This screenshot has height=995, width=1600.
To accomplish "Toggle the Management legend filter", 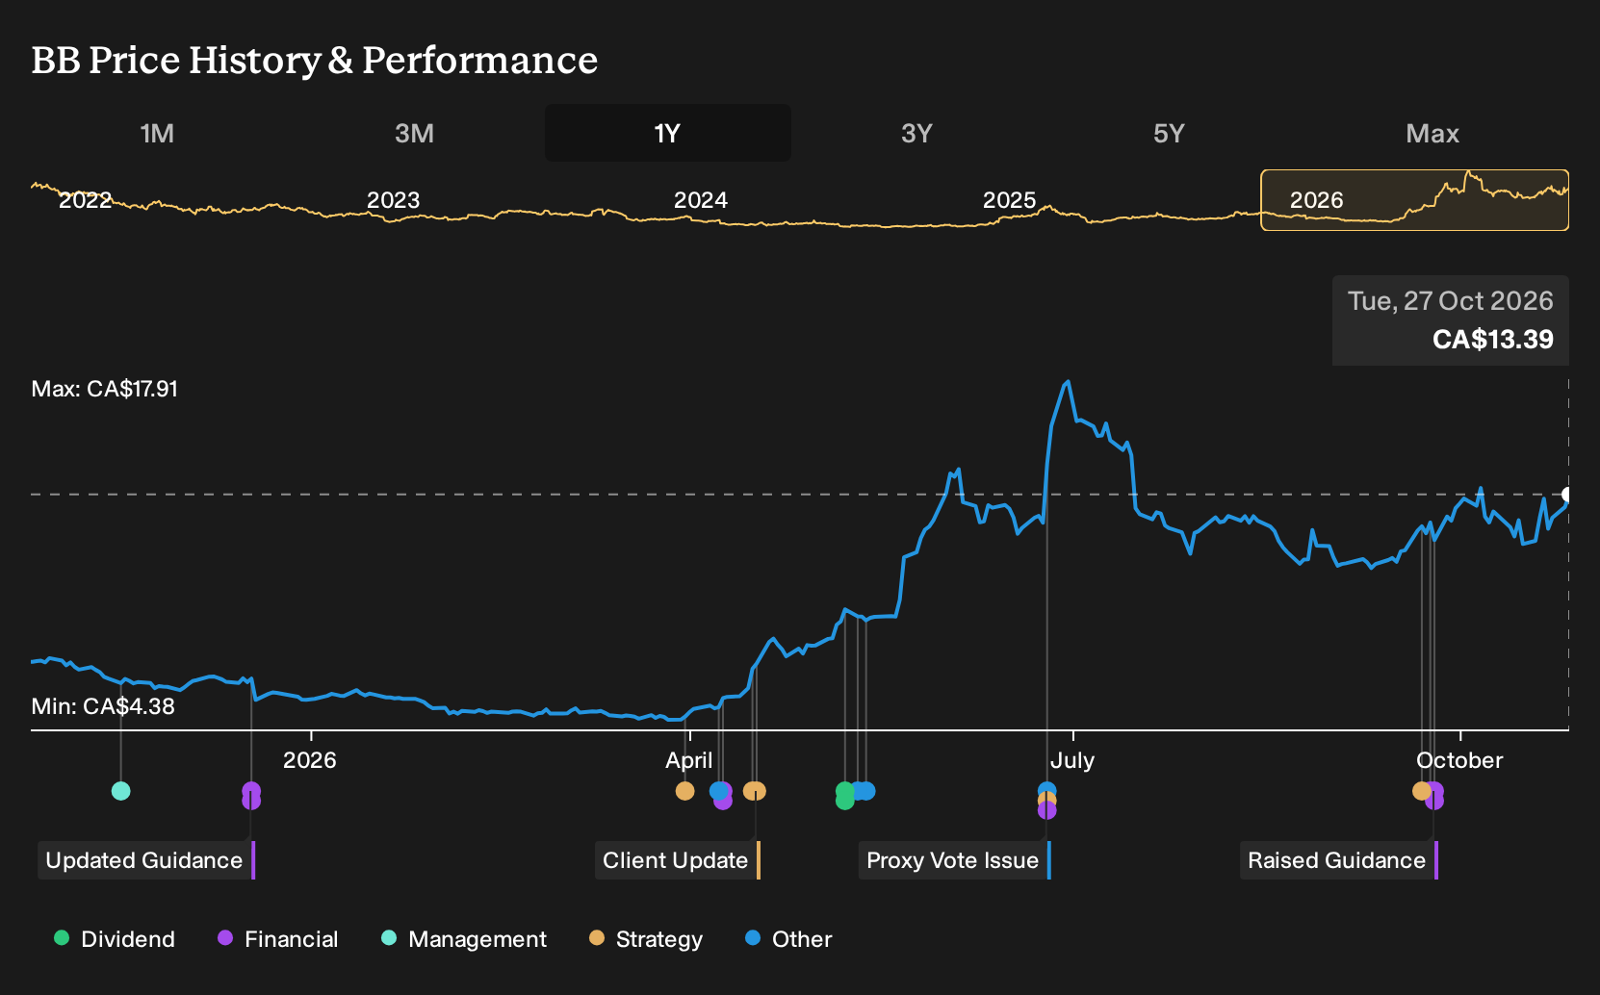I will pos(464,939).
